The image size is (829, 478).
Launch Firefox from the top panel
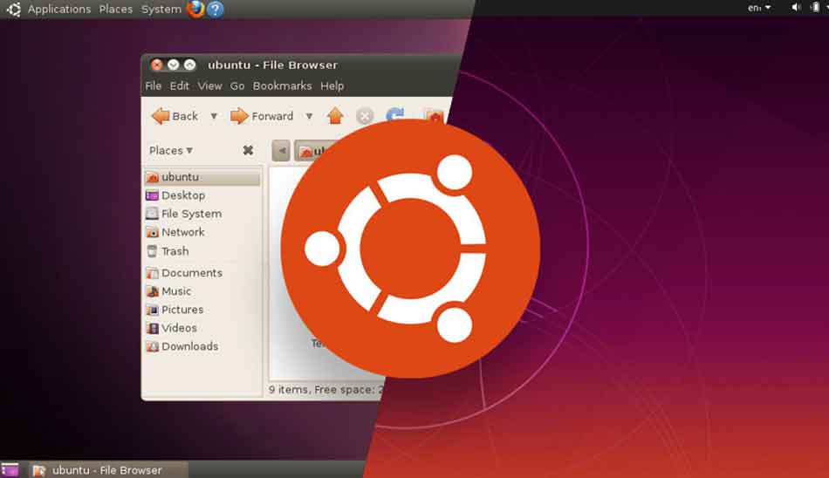pos(195,9)
